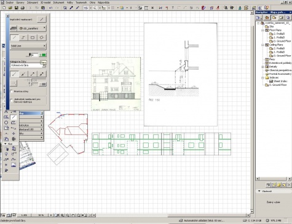The width and height of the screenshot is (292, 224).
Task: Collapse the project root tree node
Action: tap(258, 23)
